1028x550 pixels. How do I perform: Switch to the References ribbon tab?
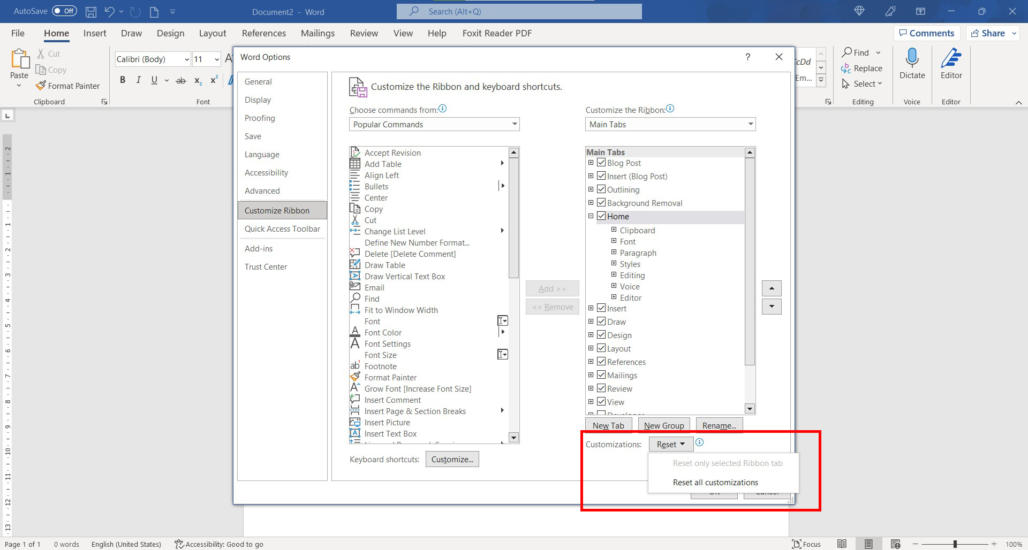point(264,33)
